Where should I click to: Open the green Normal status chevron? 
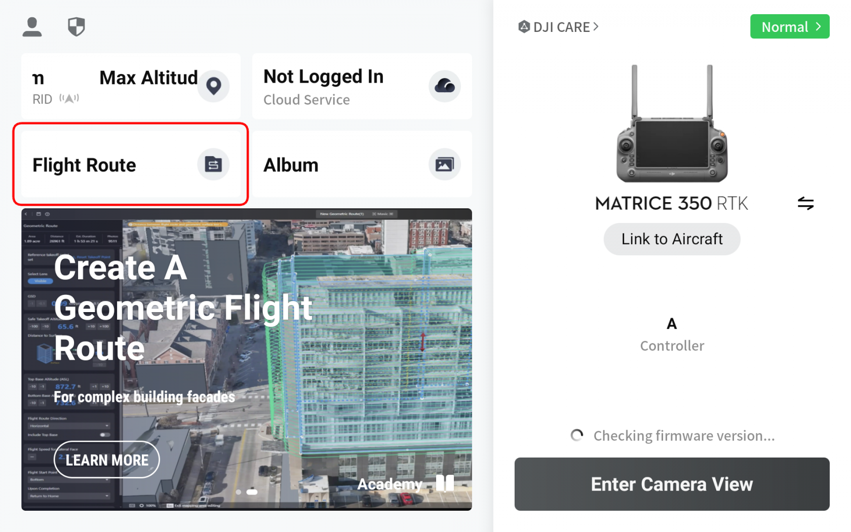pyautogui.click(x=818, y=26)
